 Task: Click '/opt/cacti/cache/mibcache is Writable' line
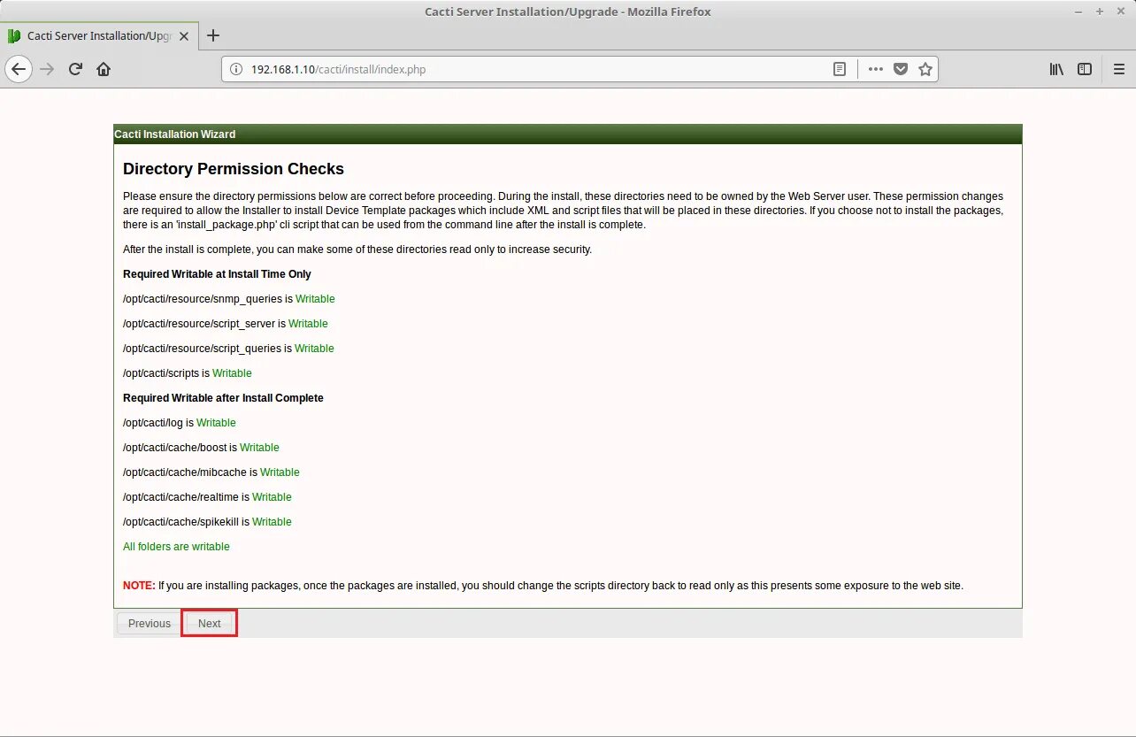[211, 472]
